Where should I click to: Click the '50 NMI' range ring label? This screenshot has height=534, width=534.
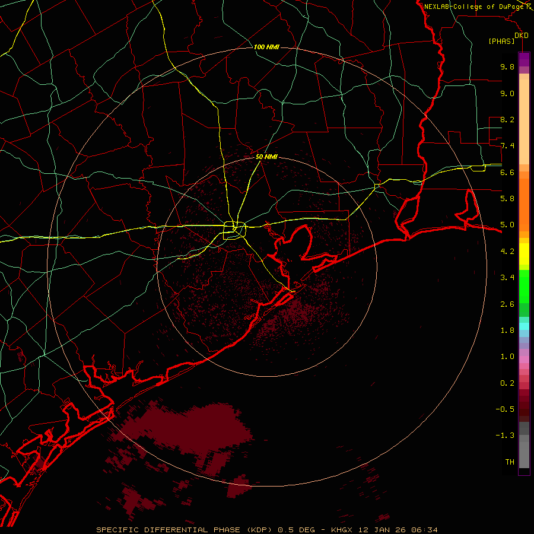(266, 157)
